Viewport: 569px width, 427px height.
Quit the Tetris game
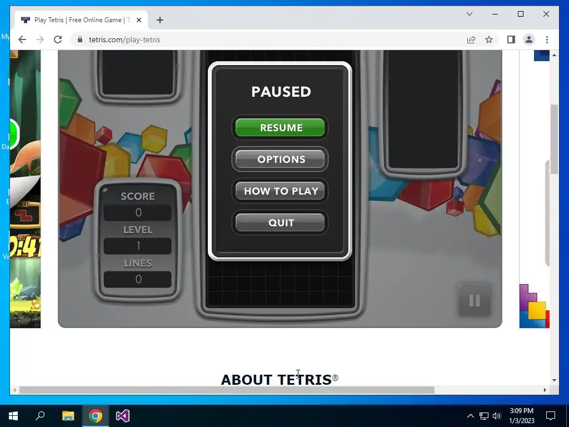pos(280,222)
